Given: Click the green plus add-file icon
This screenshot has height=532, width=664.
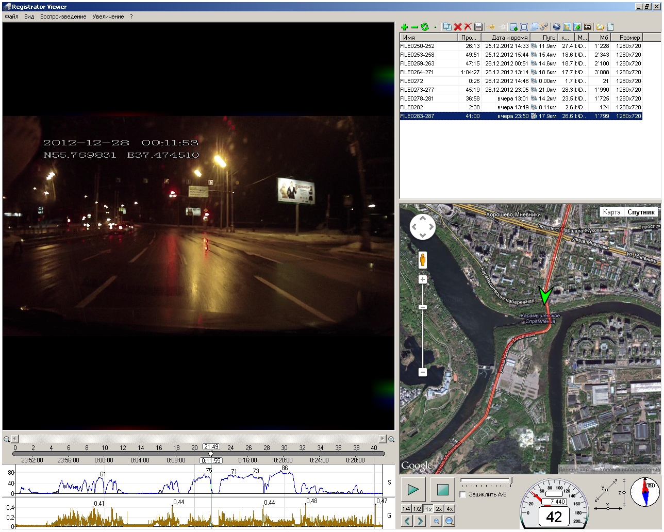Looking at the screenshot, I should [x=404, y=27].
